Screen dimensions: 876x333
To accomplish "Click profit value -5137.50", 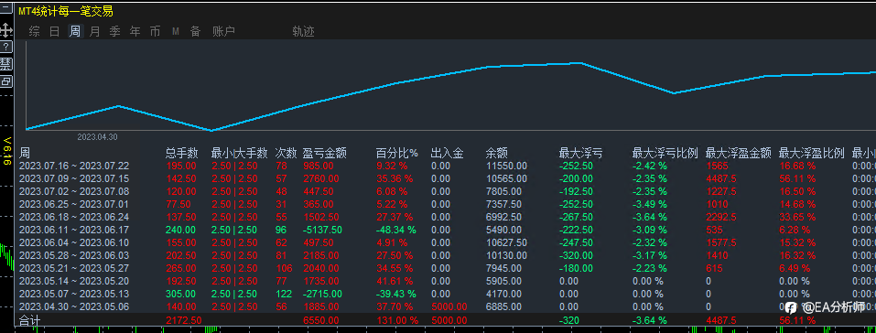I will [322, 230].
